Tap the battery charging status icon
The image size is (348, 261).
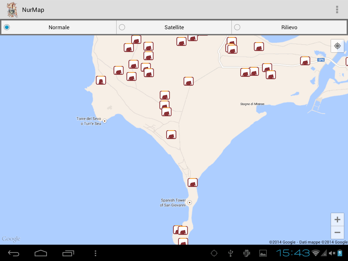click(340, 253)
